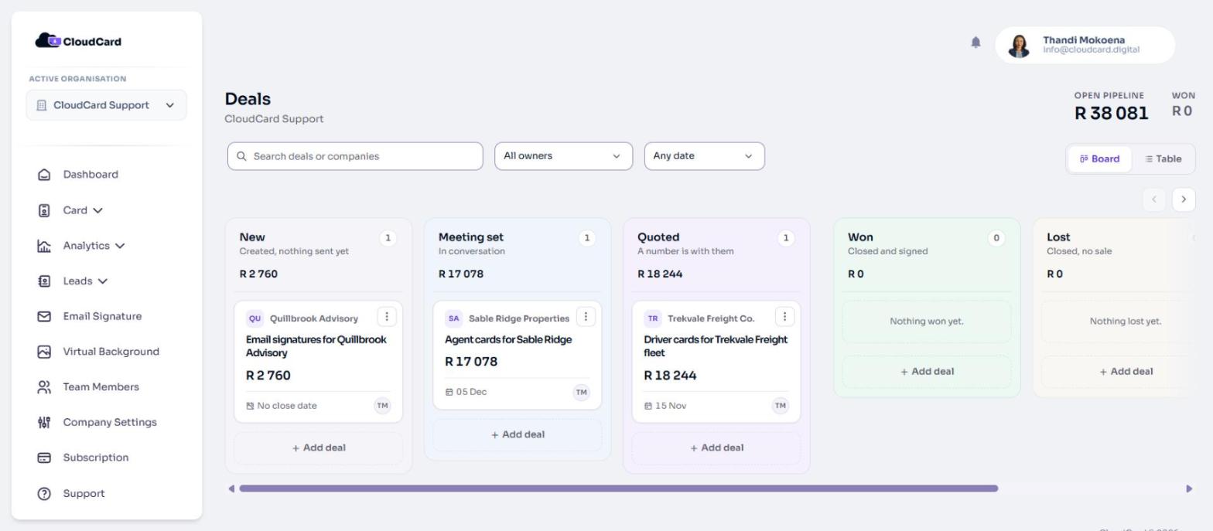This screenshot has width=1213, height=531.
Task: Click the SA company badge
Action: pyautogui.click(x=453, y=318)
